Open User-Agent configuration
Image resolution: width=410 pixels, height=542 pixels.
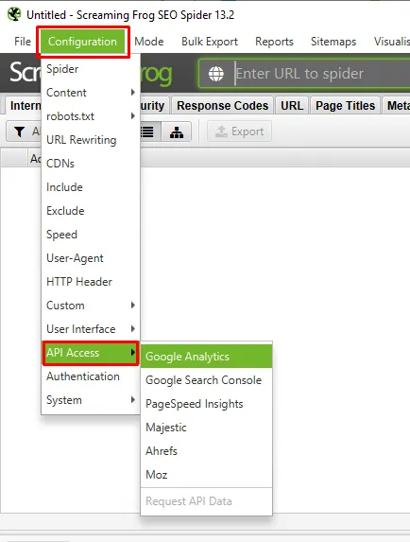point(91,258)
